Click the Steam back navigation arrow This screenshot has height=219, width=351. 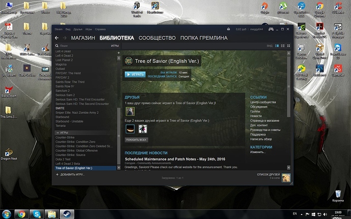tap(57, 38)
